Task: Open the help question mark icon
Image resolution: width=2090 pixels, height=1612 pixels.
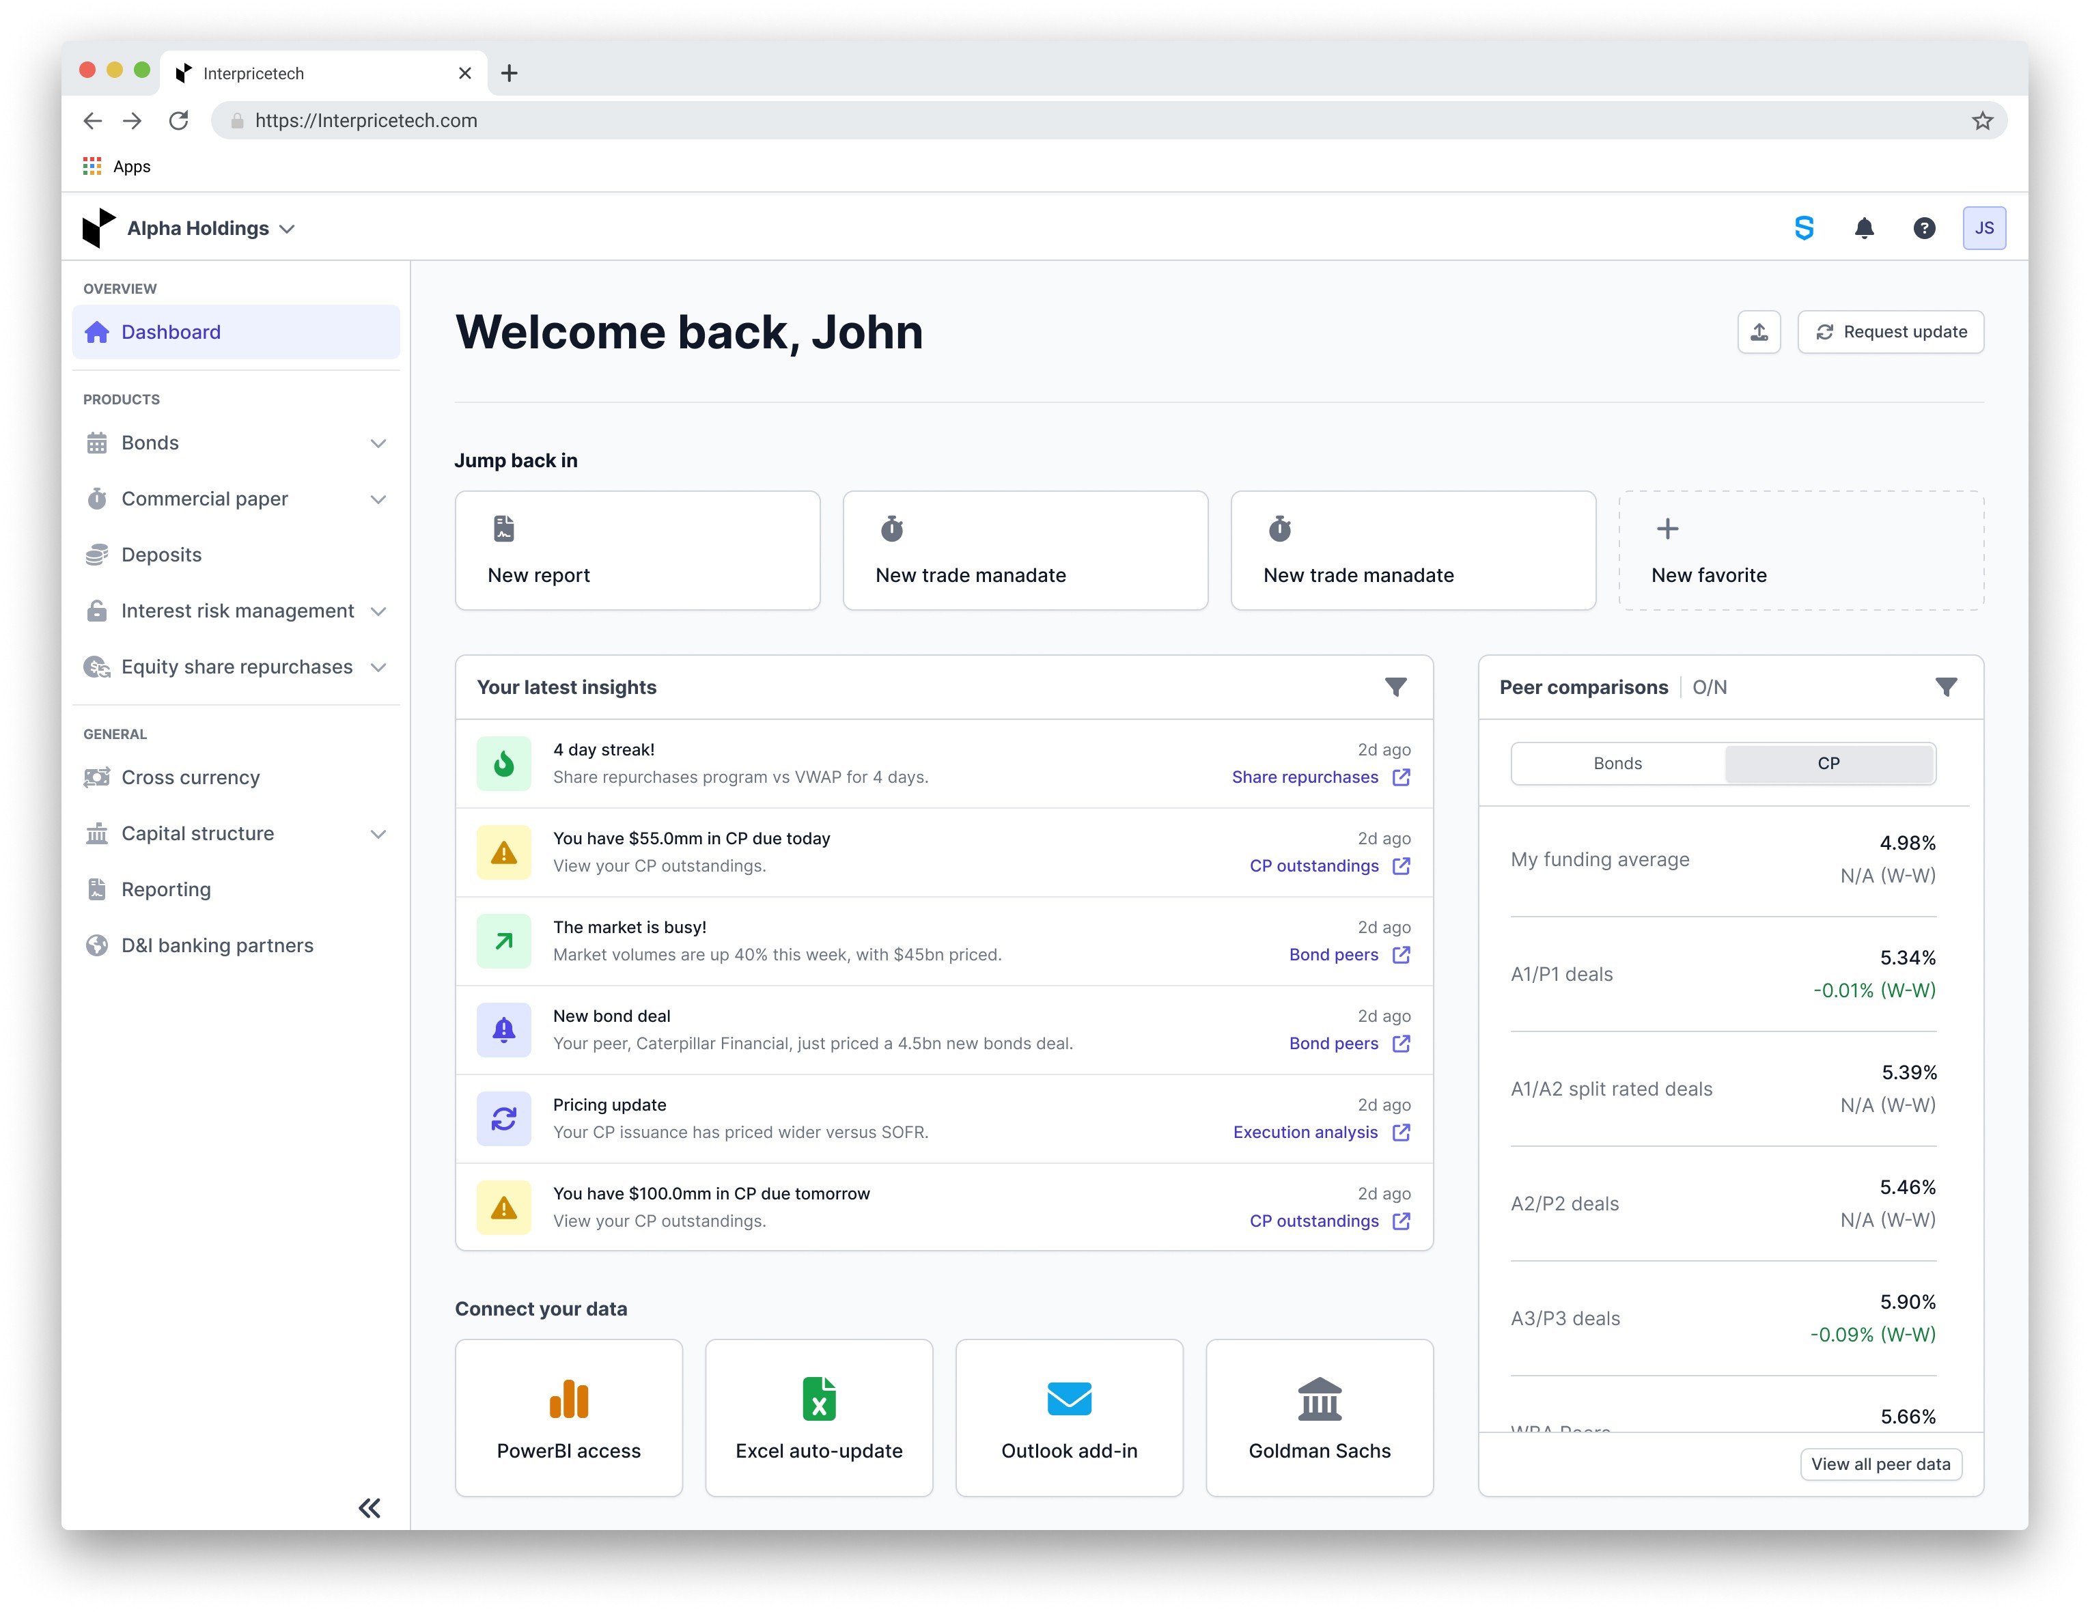Action: [1923, 228]
